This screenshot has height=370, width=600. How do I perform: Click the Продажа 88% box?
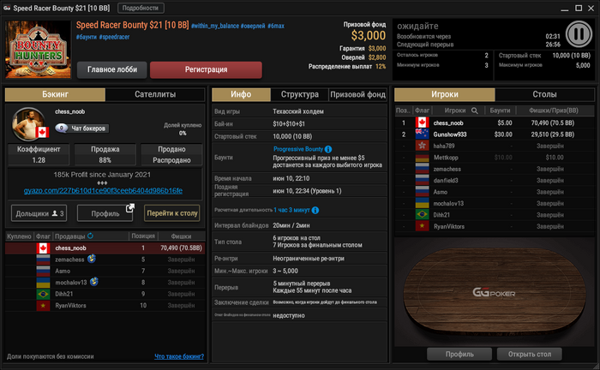(105, 154)
